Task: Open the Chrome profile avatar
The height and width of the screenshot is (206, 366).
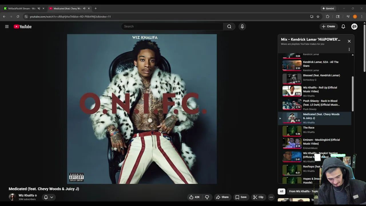Action: click(x=355, y=17)
